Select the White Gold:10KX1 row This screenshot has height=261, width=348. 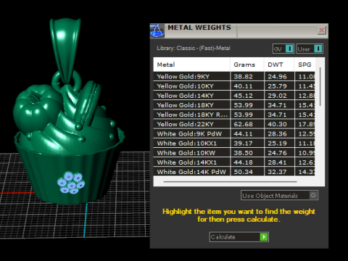pyautogui.click(x=234, y=144)
